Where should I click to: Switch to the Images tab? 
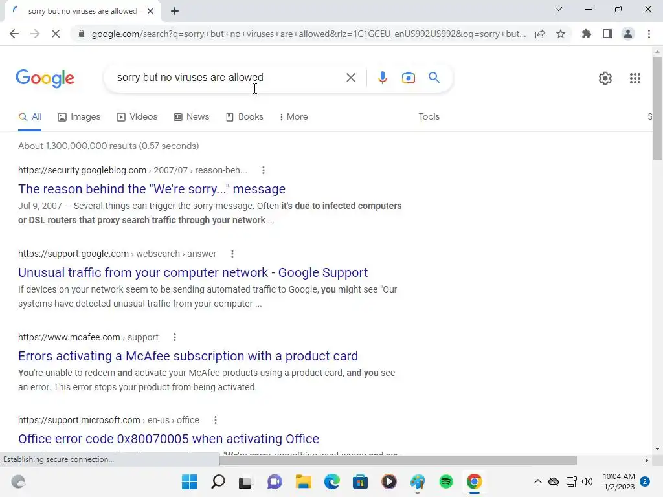point(79,116)
